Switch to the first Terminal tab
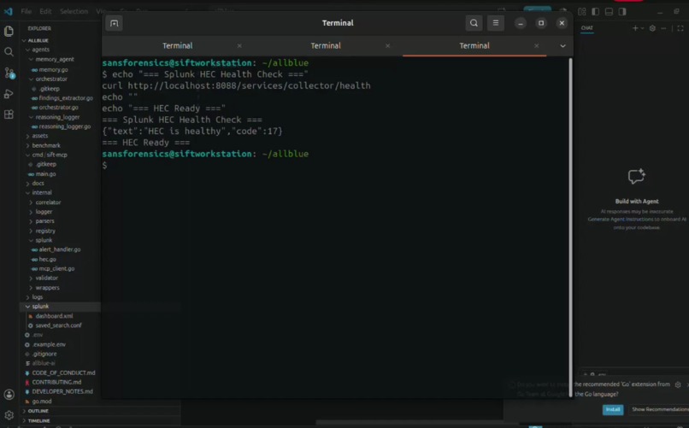 pyautogui.click(x=178, y=45)
